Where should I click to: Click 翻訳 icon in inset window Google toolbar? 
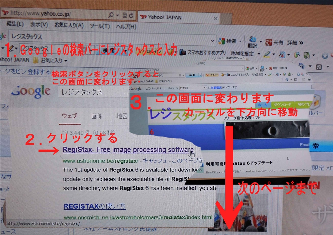coord(262,68)
